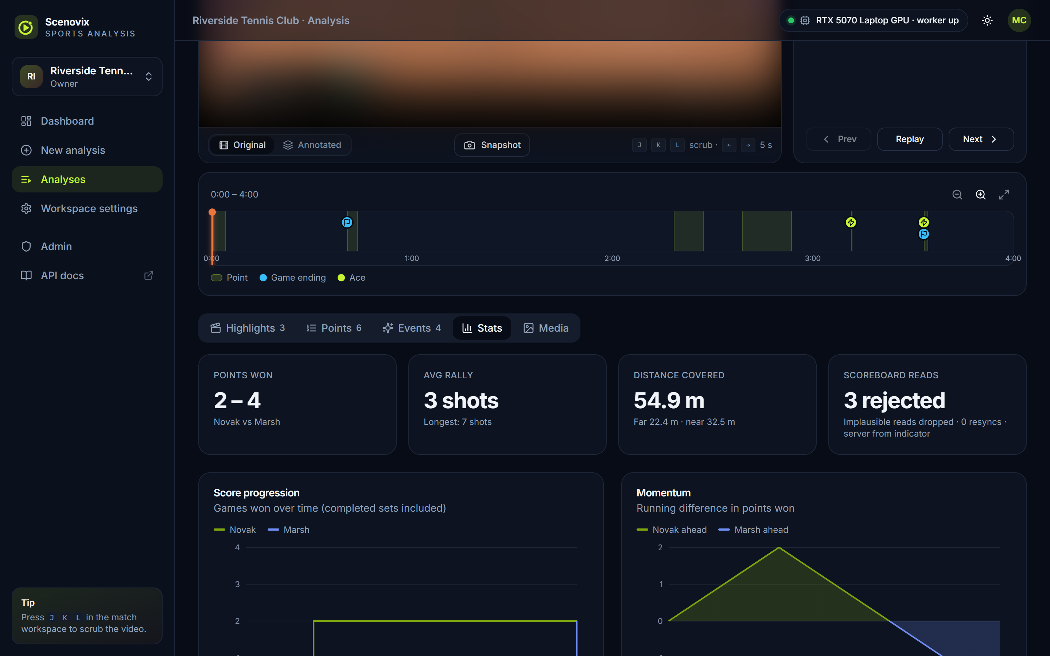Viewport: 1050px width, 656px height.
Task: Toggle Novak series in Score progression legend
Action: pos(235,530)
